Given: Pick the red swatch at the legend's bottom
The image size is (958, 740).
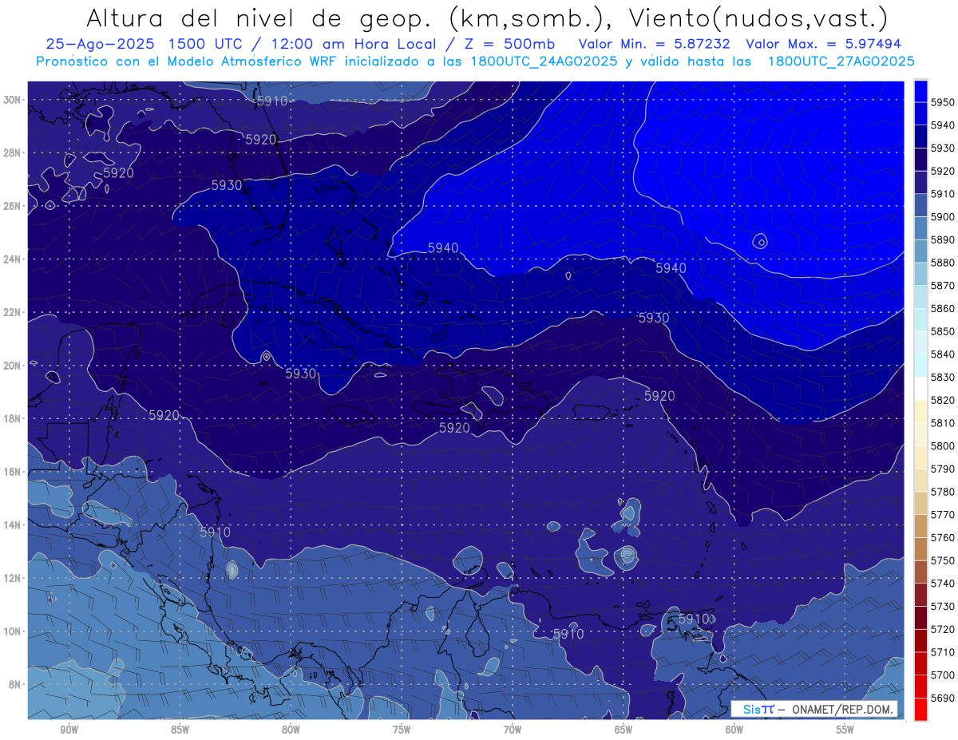Looking at the screenshot, I should point(920,709).
